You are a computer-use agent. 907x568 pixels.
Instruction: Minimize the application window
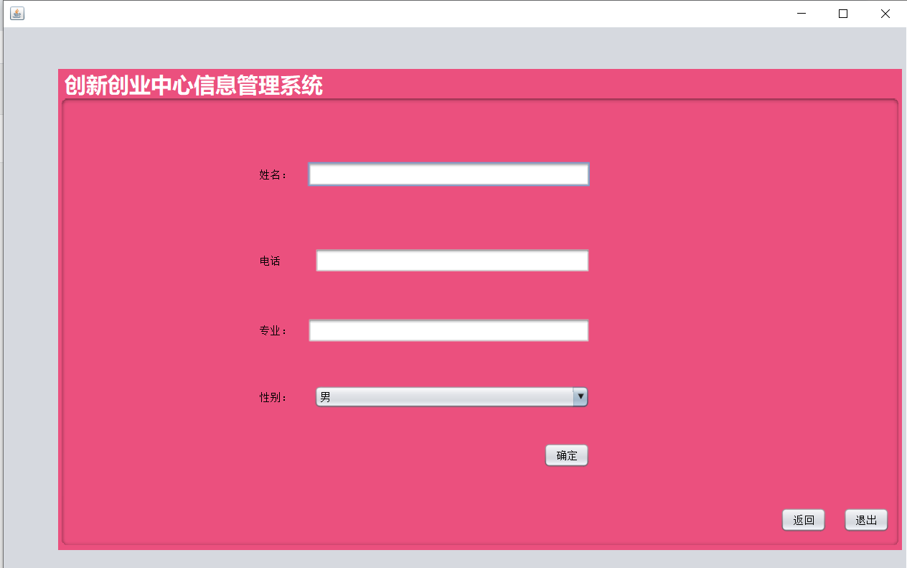point(801,13)
